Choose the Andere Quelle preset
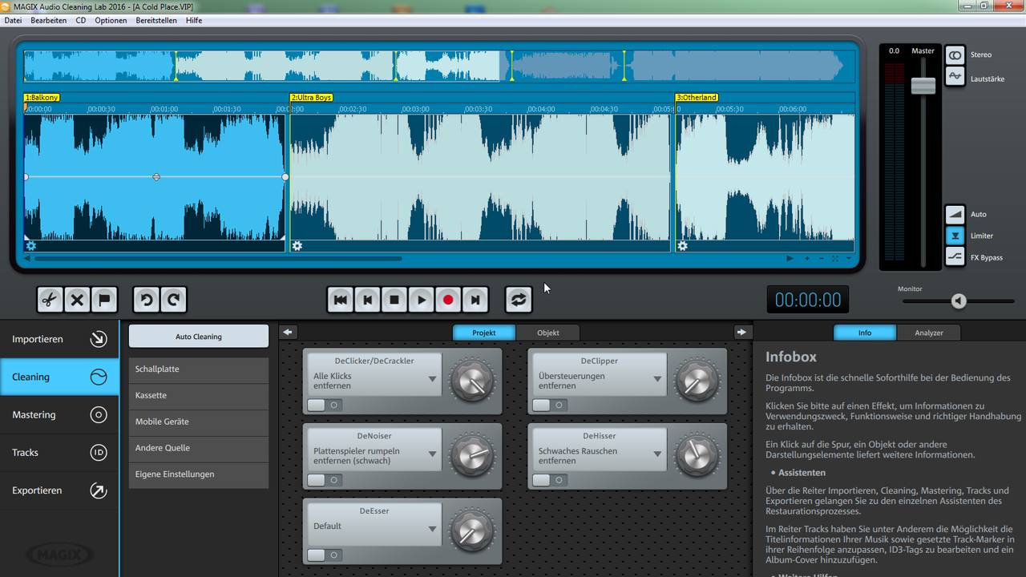The height and width of the screenshot is (577, 1026). pyautogui.click(x=199, y=448)
